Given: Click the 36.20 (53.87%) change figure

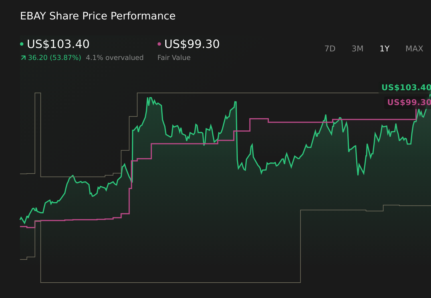Looking at the screenshot, I should click(54, 57).
